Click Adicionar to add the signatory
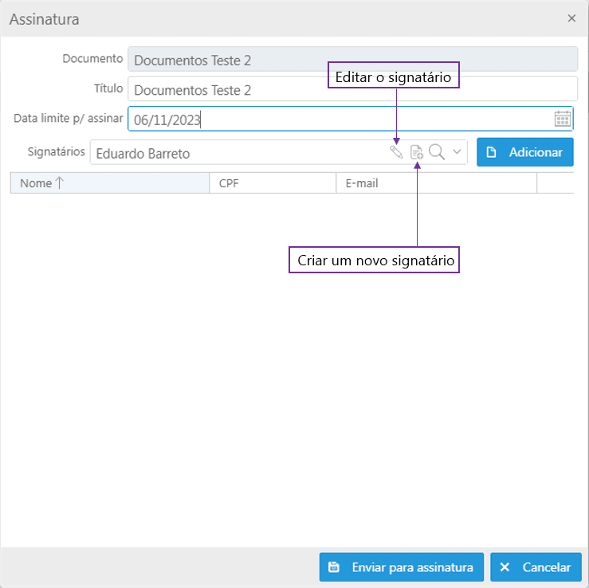This screenshot has width=589, height=588. coord(524,152)
